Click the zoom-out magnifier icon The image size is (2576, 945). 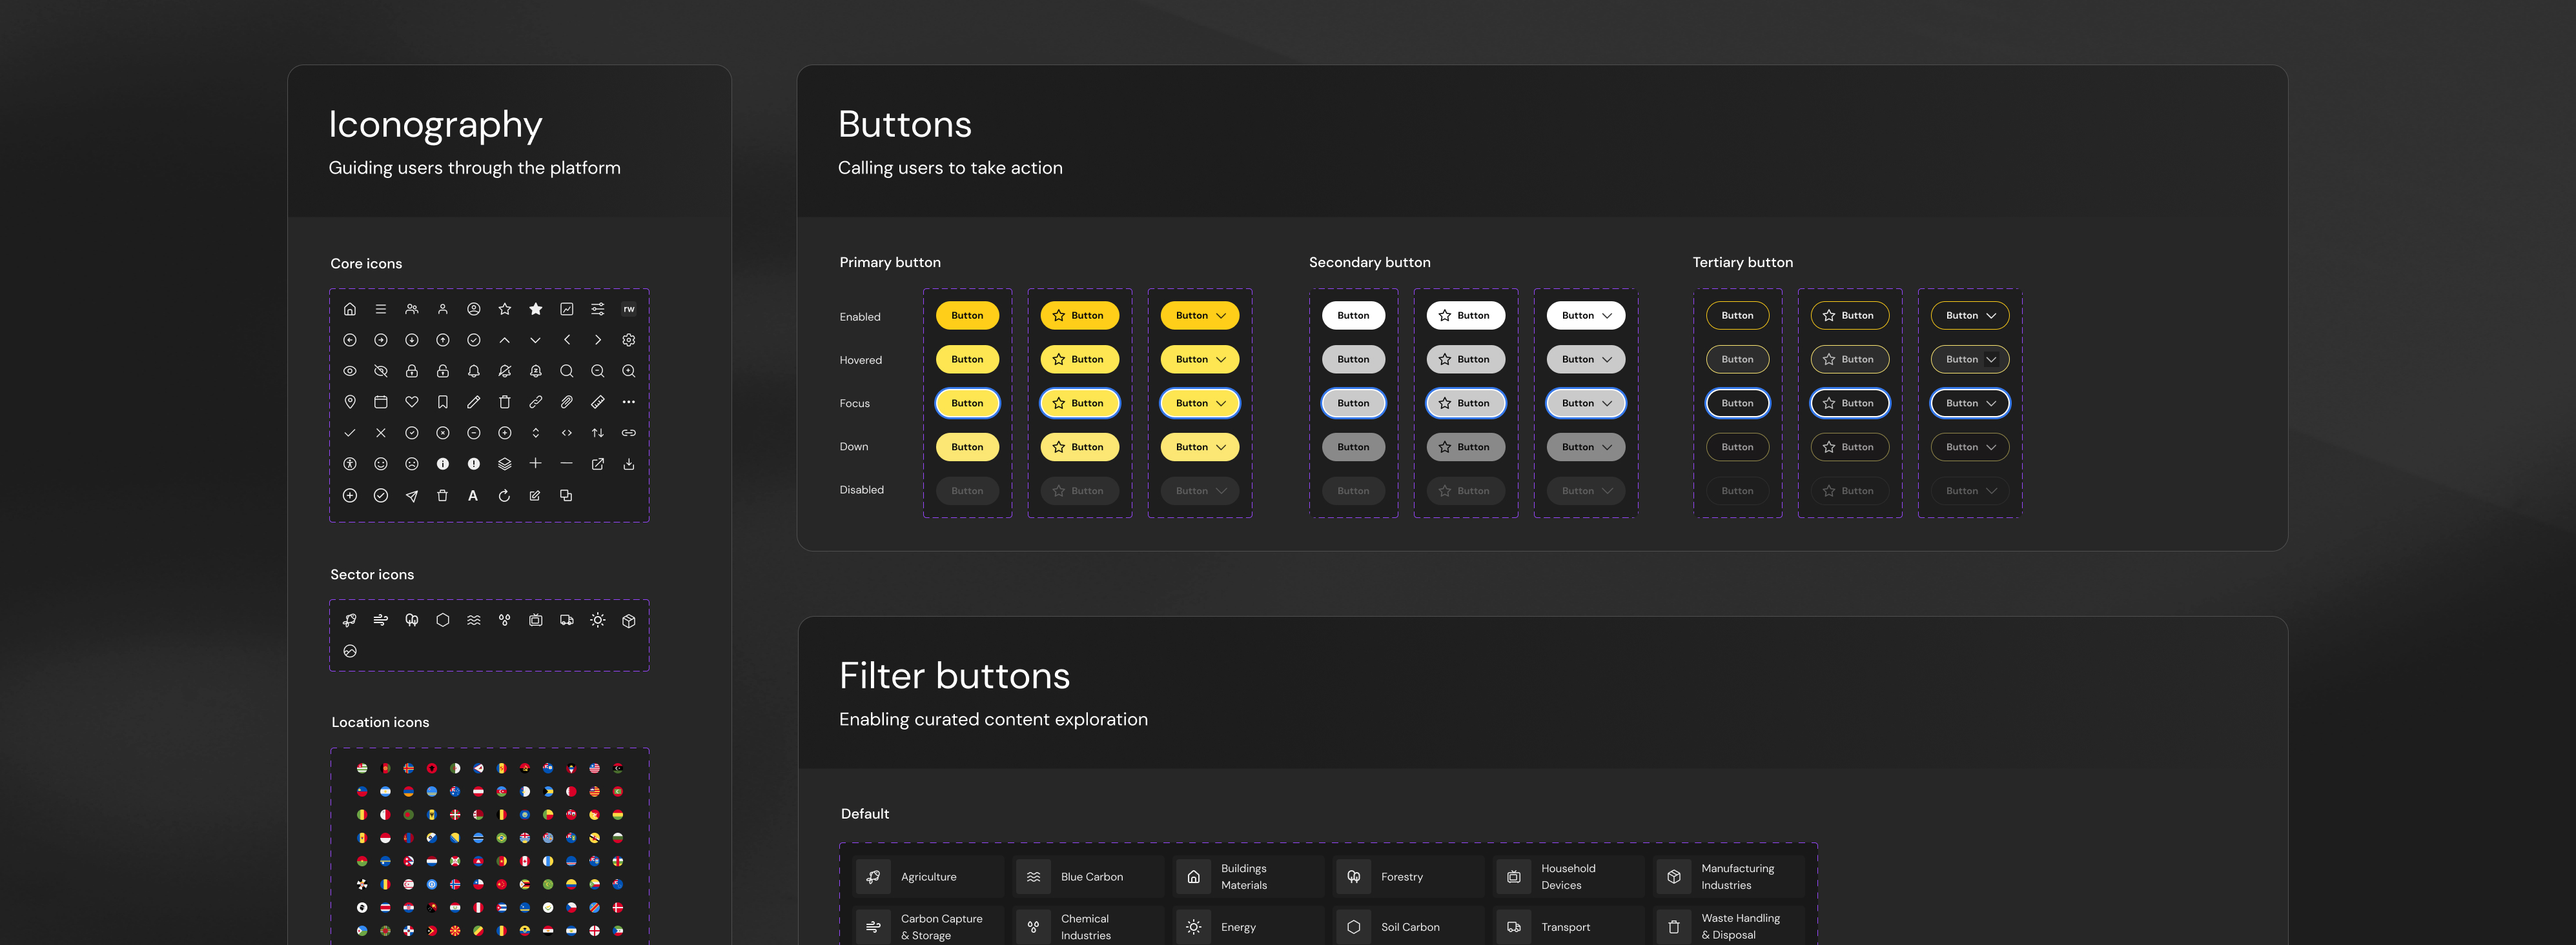(598, 372)
